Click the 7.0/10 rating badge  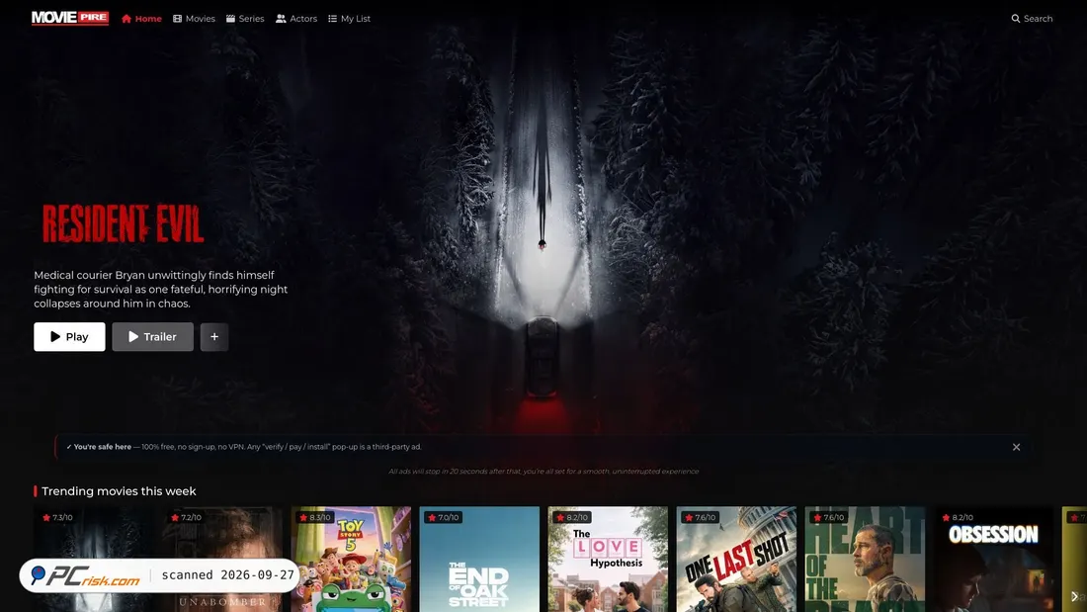(x=444, y=518)
